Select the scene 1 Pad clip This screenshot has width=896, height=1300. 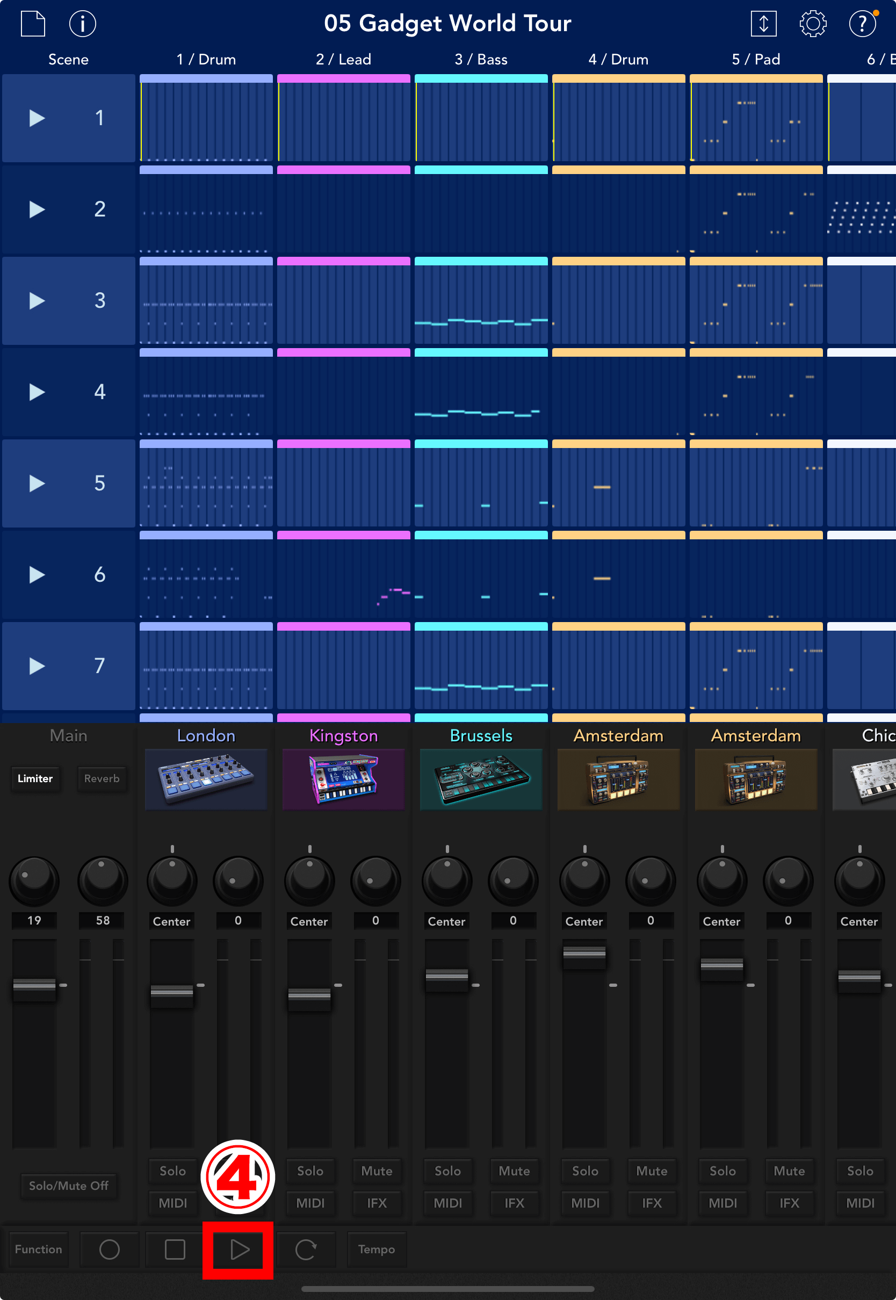[x=756, y=118]
